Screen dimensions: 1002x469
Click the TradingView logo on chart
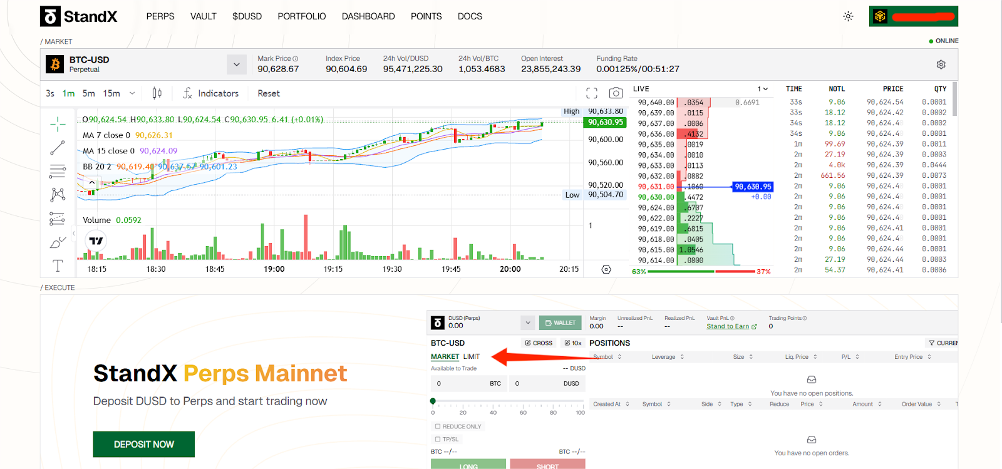[x=96, y=240]
